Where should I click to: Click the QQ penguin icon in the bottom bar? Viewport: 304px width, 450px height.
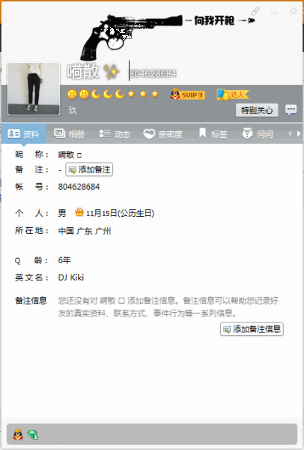18,434
